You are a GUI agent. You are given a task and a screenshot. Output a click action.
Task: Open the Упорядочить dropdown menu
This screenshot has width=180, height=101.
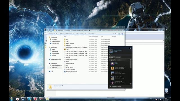pos(53,34)
